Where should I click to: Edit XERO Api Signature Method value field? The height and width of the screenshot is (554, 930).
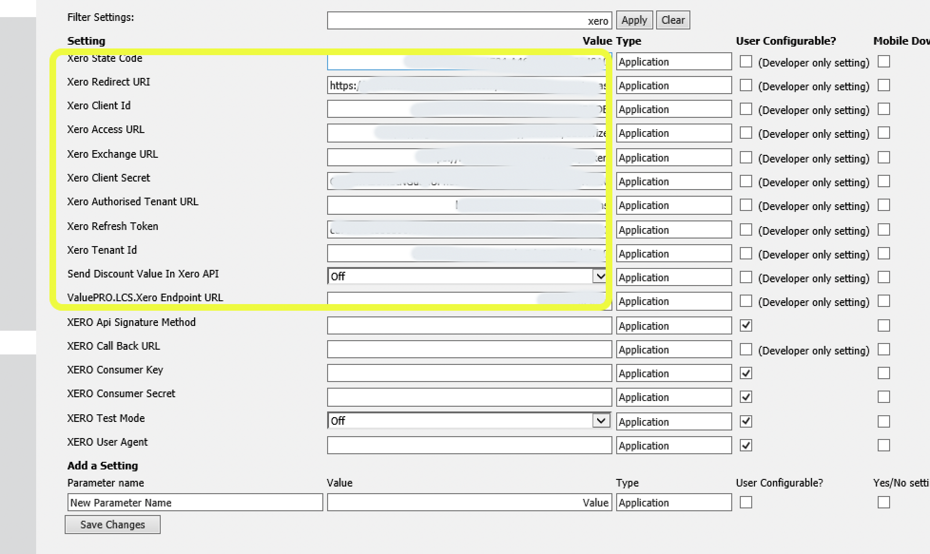click(469, 325)
